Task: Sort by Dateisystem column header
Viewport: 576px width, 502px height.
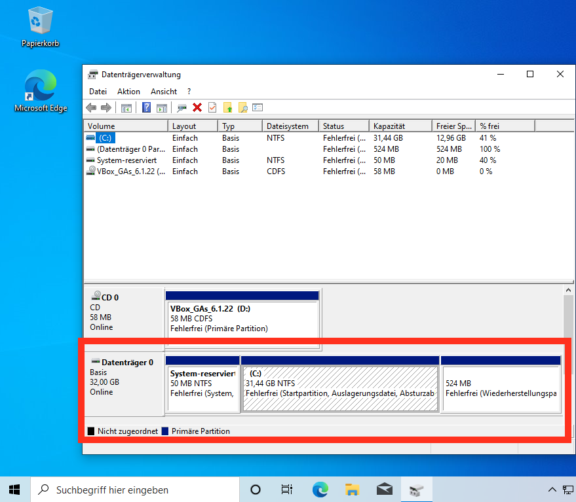Action: [x=290, y=126]
